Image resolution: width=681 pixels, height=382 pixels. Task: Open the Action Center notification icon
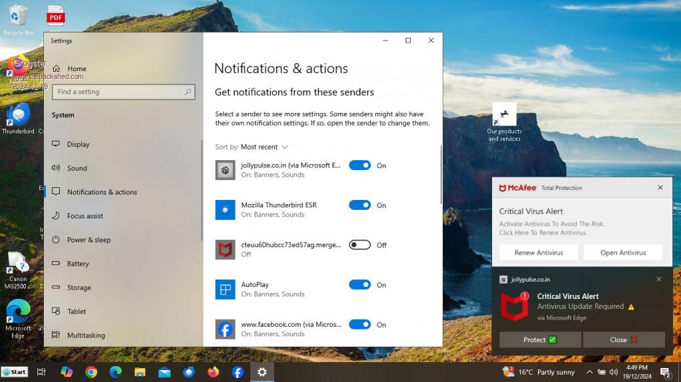pyautogui.click(x=664, y=372)
